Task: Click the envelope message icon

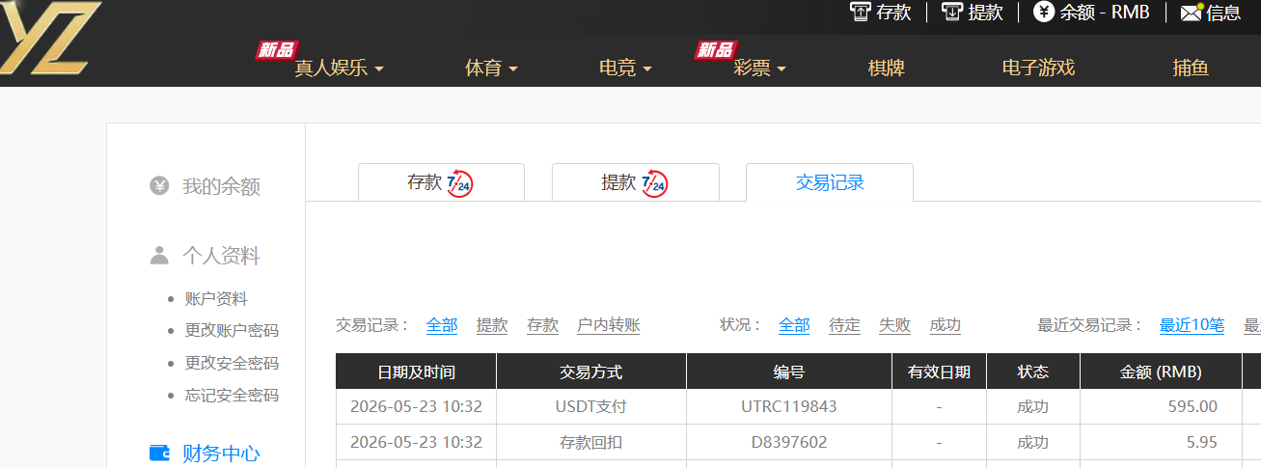Action: [1192, 13]
